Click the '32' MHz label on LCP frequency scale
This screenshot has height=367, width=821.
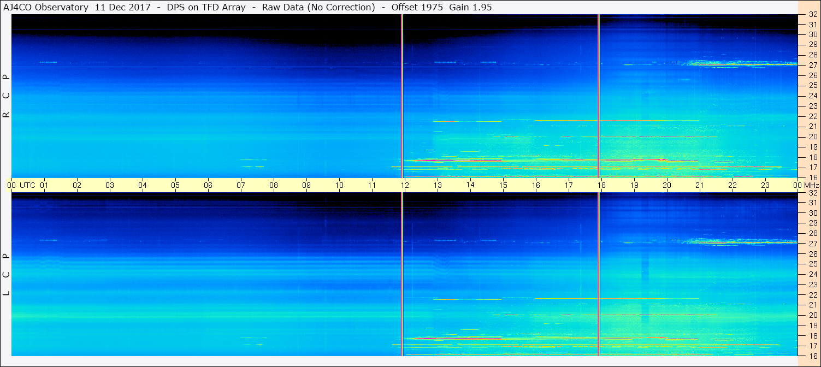tap(813, 193)
